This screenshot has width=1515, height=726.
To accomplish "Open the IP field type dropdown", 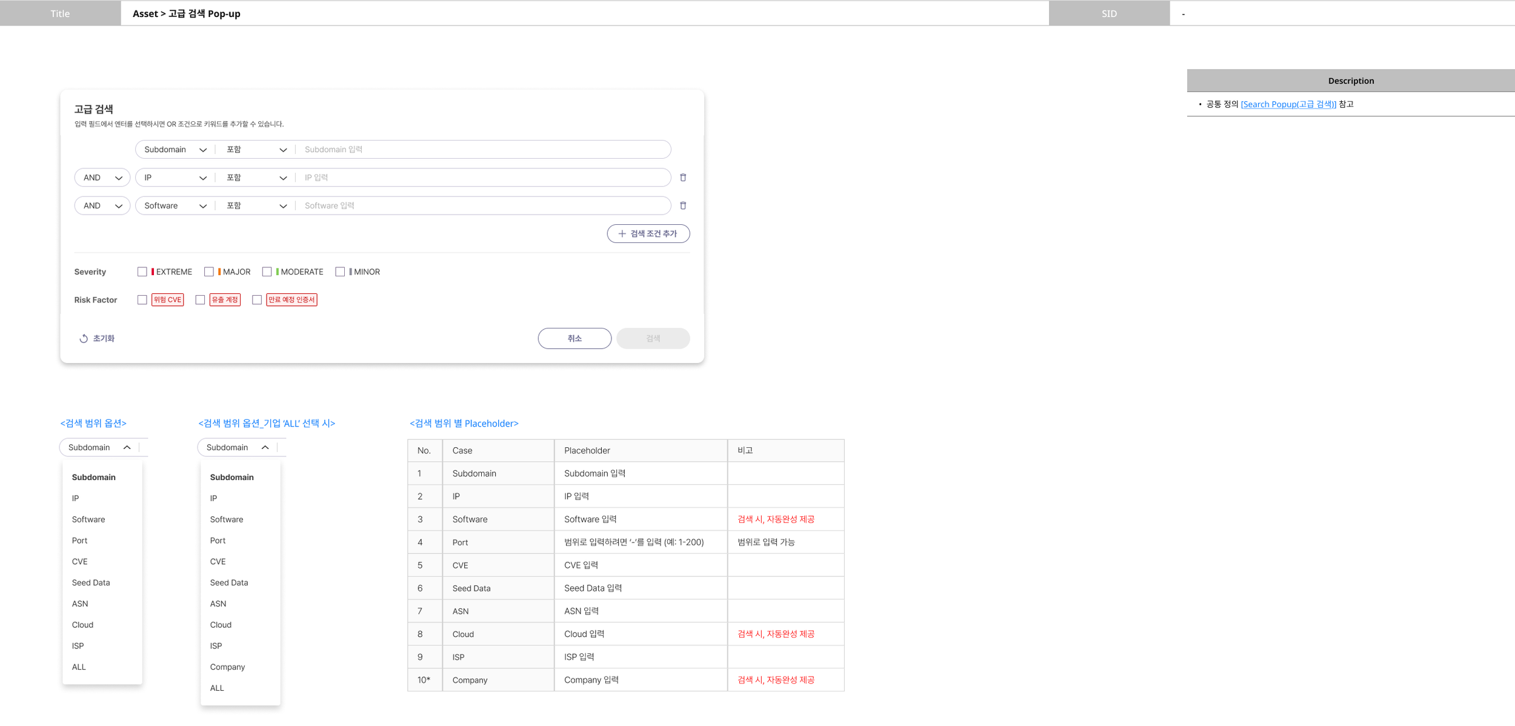I will coord(175,178).
